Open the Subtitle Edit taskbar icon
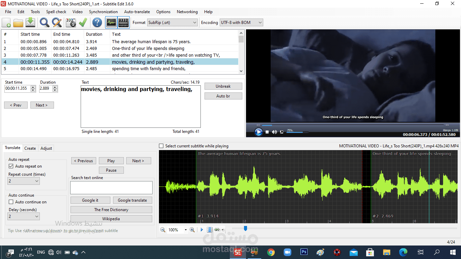The image size is (461, 259). (238, 252)
